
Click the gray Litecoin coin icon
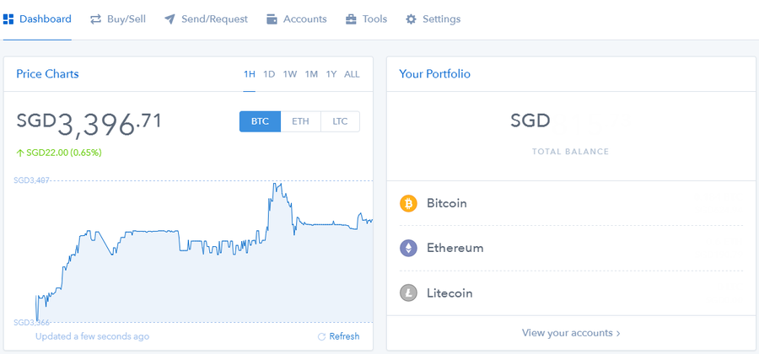pos(408,293)
